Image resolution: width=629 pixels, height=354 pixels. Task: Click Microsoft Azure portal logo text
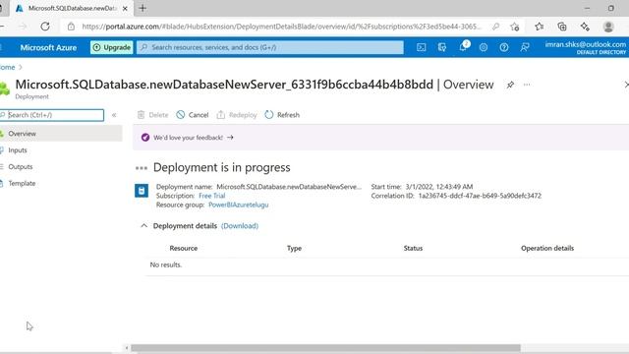(48, 47)
